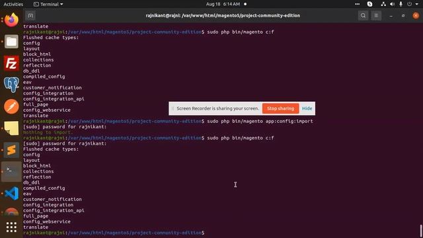Click the 'Nothing to import.' text
This screenshot has height=238, width=423.
[x=48, y=132]
